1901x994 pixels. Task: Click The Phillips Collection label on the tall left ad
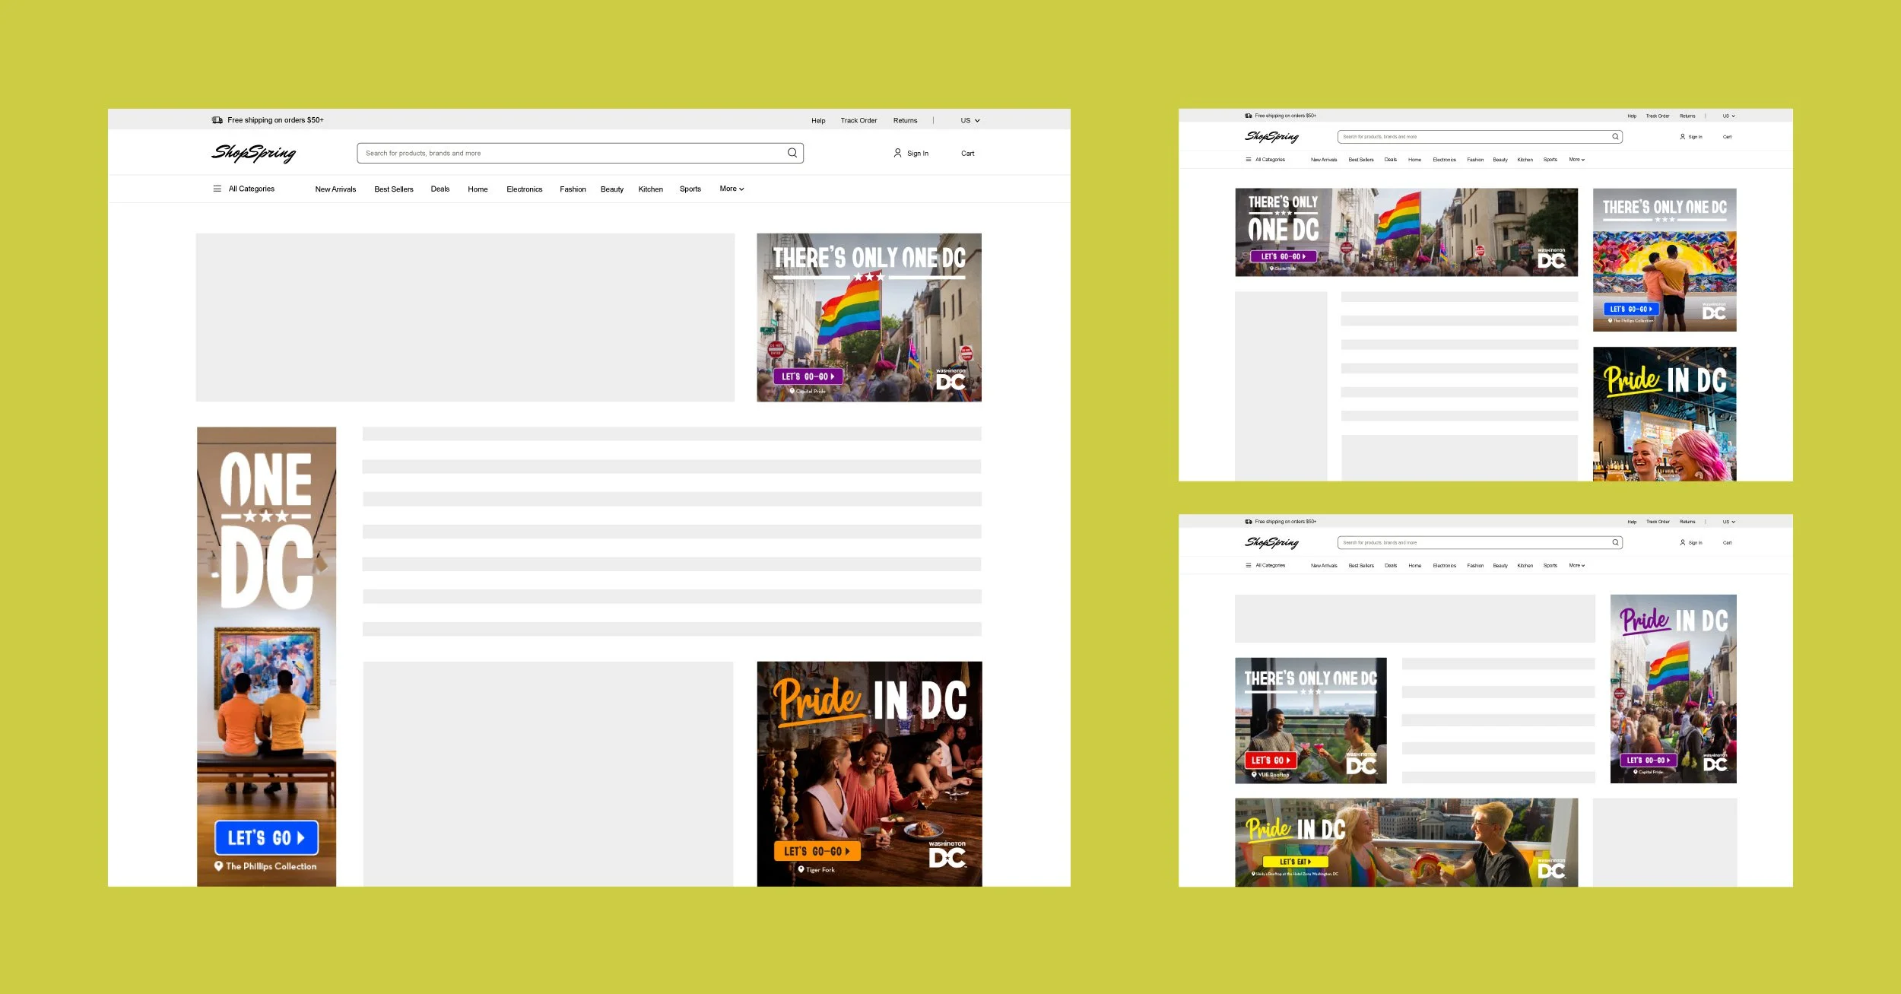pos(271,866)
